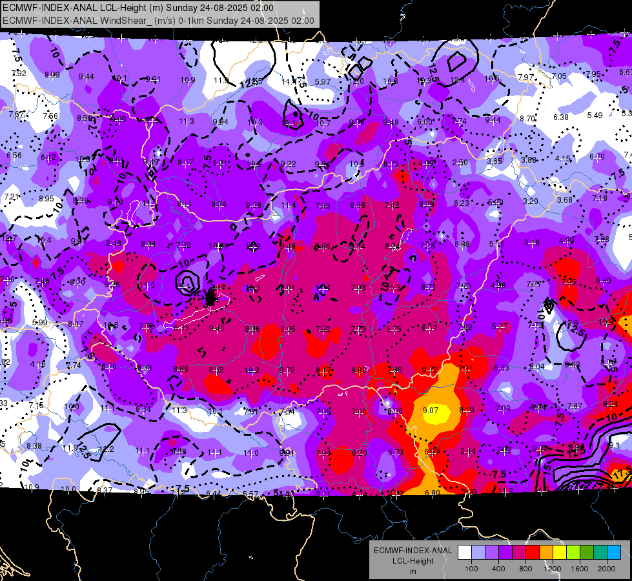Click the wind shear value 7.00
The image size is (632, 581).
359,412
